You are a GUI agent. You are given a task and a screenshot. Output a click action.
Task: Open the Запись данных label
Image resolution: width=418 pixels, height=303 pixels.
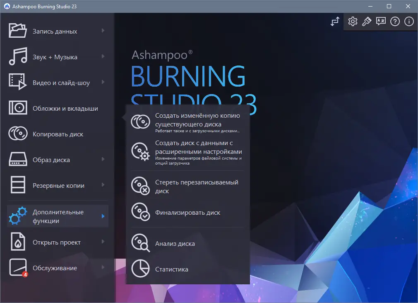(55, 31)
